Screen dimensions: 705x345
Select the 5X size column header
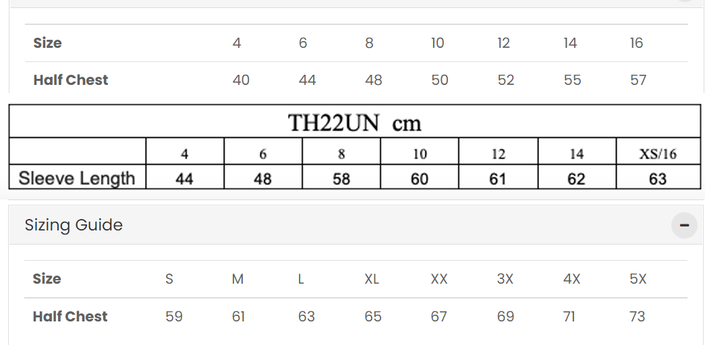(638, 279)
